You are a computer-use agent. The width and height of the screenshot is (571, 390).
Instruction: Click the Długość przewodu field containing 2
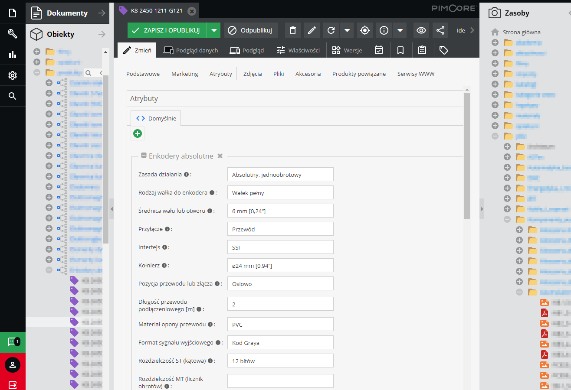280,304
